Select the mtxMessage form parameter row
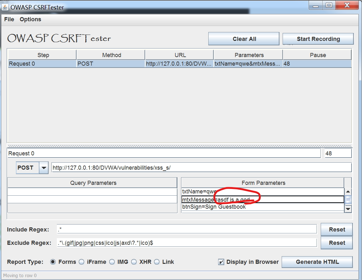The width and height of the screenshot is (362, 280). (263, 199)
